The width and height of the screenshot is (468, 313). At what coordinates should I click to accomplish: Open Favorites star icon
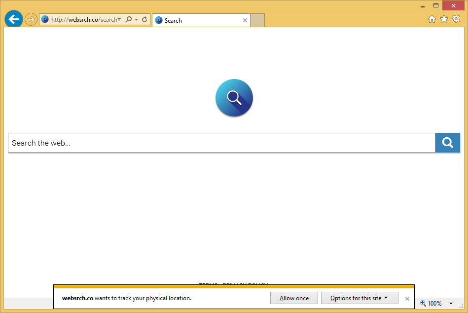[x=444, y=19]
